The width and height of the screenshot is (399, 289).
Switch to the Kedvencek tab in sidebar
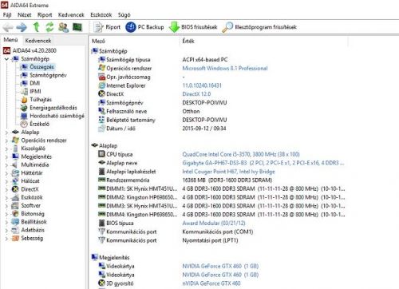pos(38,41)
